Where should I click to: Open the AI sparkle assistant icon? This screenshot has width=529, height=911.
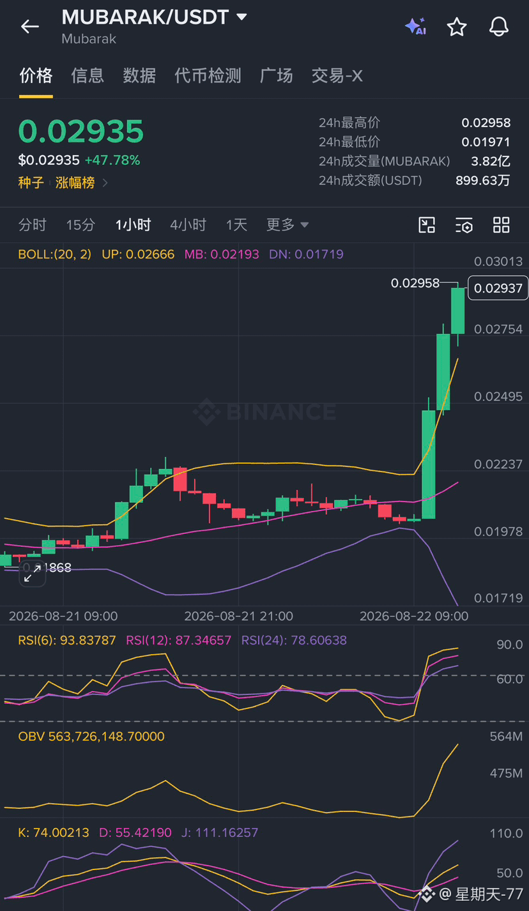(415, 26)
